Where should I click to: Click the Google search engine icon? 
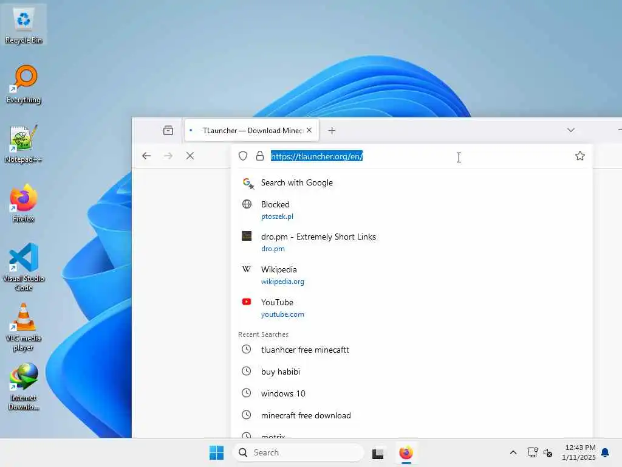[248, 183]
